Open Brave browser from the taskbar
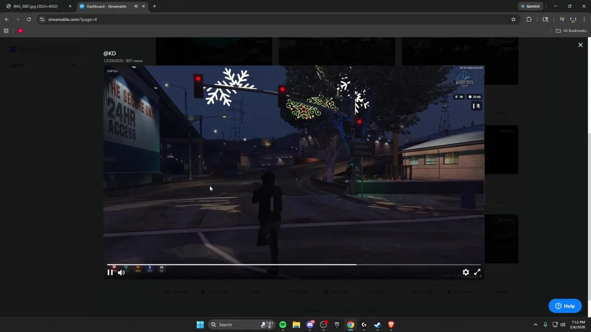The height and width of the screenshot is (332, 591). click(391, 325)
